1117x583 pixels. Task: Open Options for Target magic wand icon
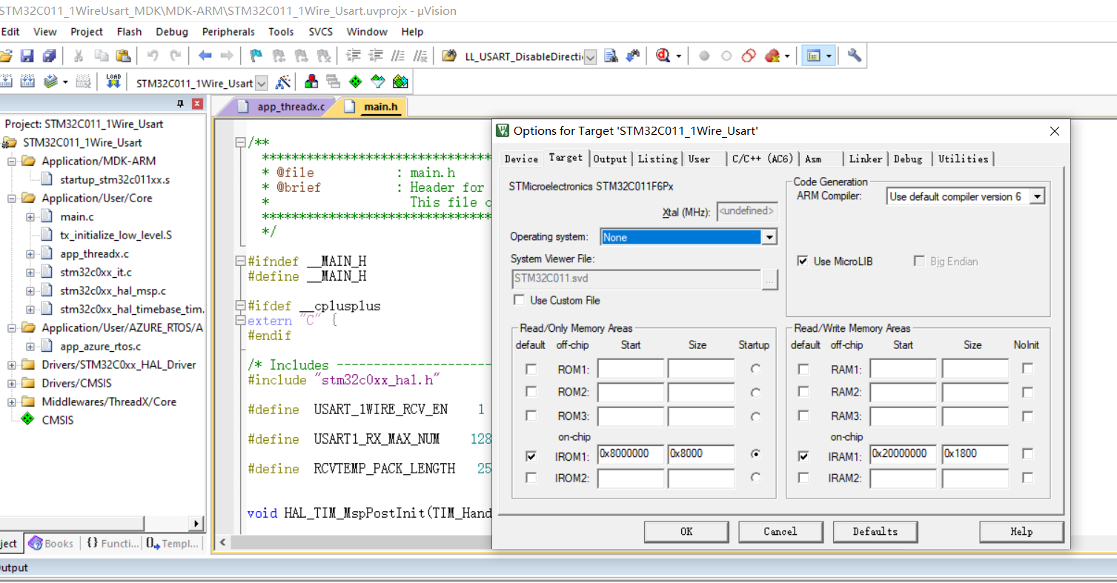(282, 81)
